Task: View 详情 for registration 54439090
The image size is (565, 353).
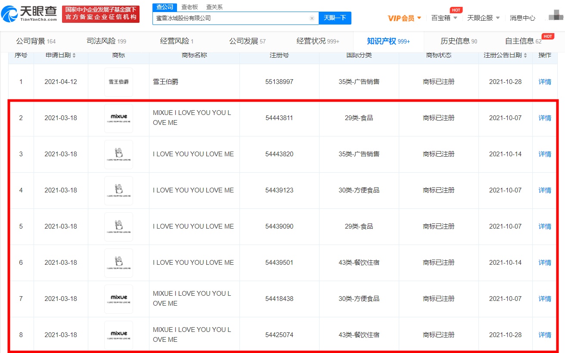Action: (x=545, y=226)
